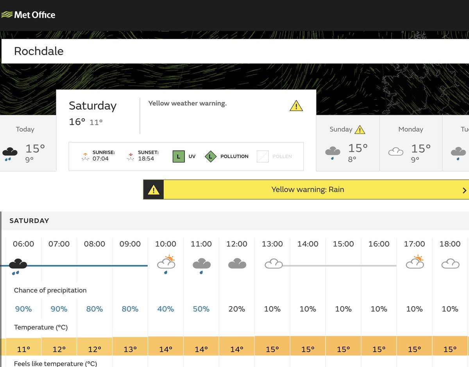Click the 15:00 time column header
Viewport: 469px width, 367px height.
tap(344, 244)
